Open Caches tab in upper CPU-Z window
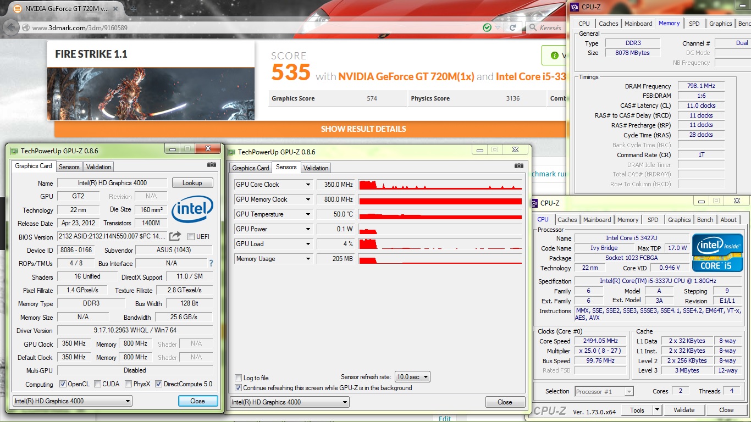This screenshot has width=751, height=422. 609,24
